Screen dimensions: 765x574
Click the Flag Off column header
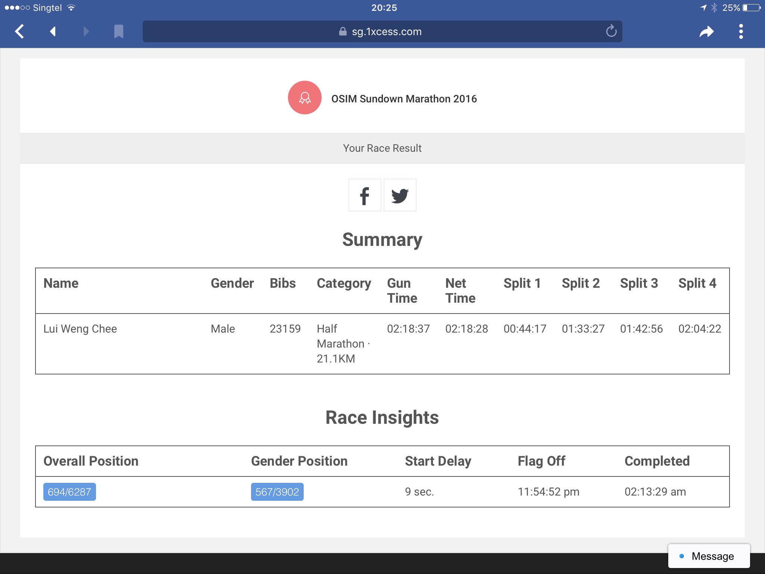541,462
